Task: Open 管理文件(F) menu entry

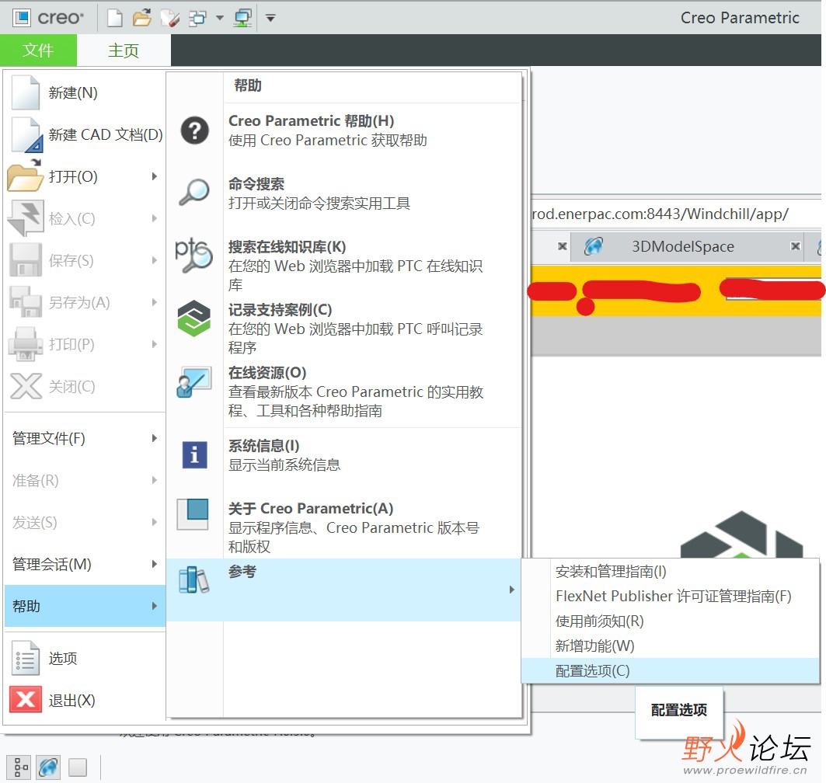Action: click(x=85, y=438)
